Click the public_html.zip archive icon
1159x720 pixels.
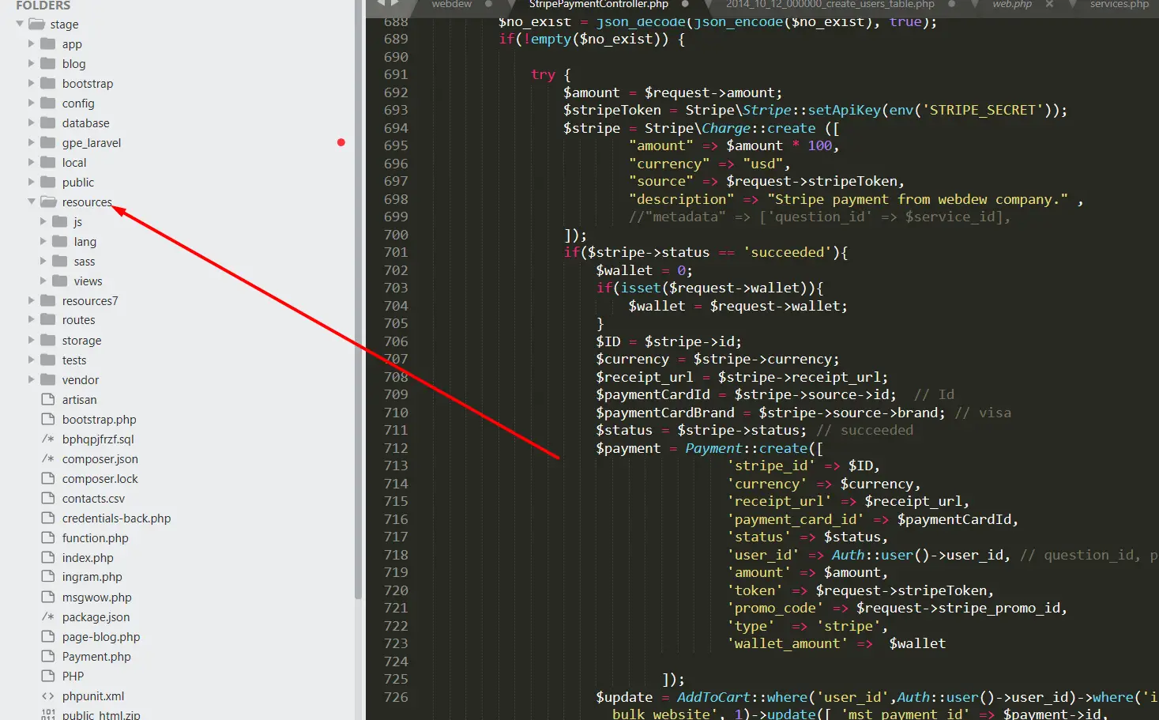[x=48, y=714]
